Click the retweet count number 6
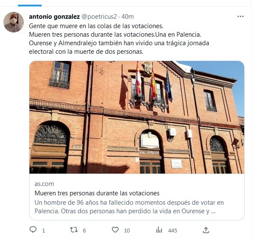Image resolution: width=254 pixels, height=238 pixels. pyautogui.click(x=84, y=231)
